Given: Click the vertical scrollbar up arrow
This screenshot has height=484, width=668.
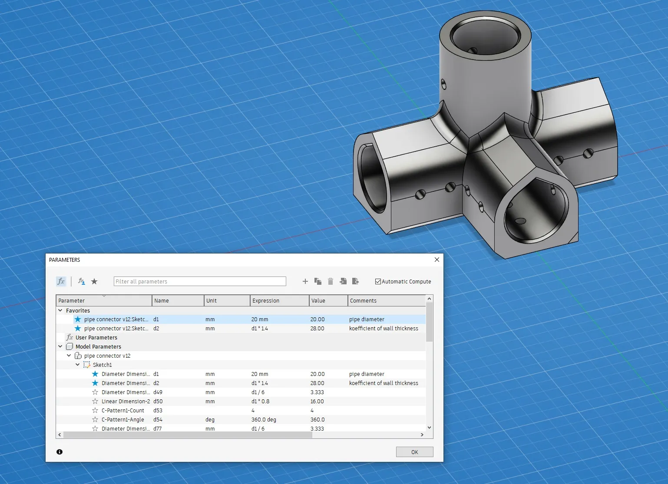Looking at the screenshot, I should (x=430, y=299).
